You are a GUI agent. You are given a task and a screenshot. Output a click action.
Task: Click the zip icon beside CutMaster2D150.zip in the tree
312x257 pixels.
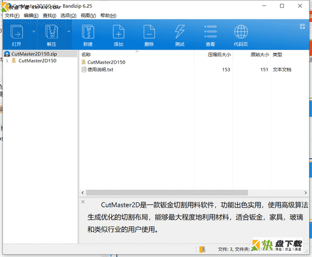point(7,54)
